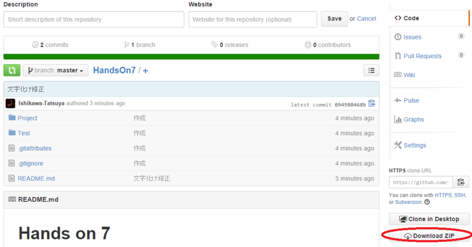Open the README.md file in list
The width and height of the screenshot is (472, 247).
coord(36,179)
